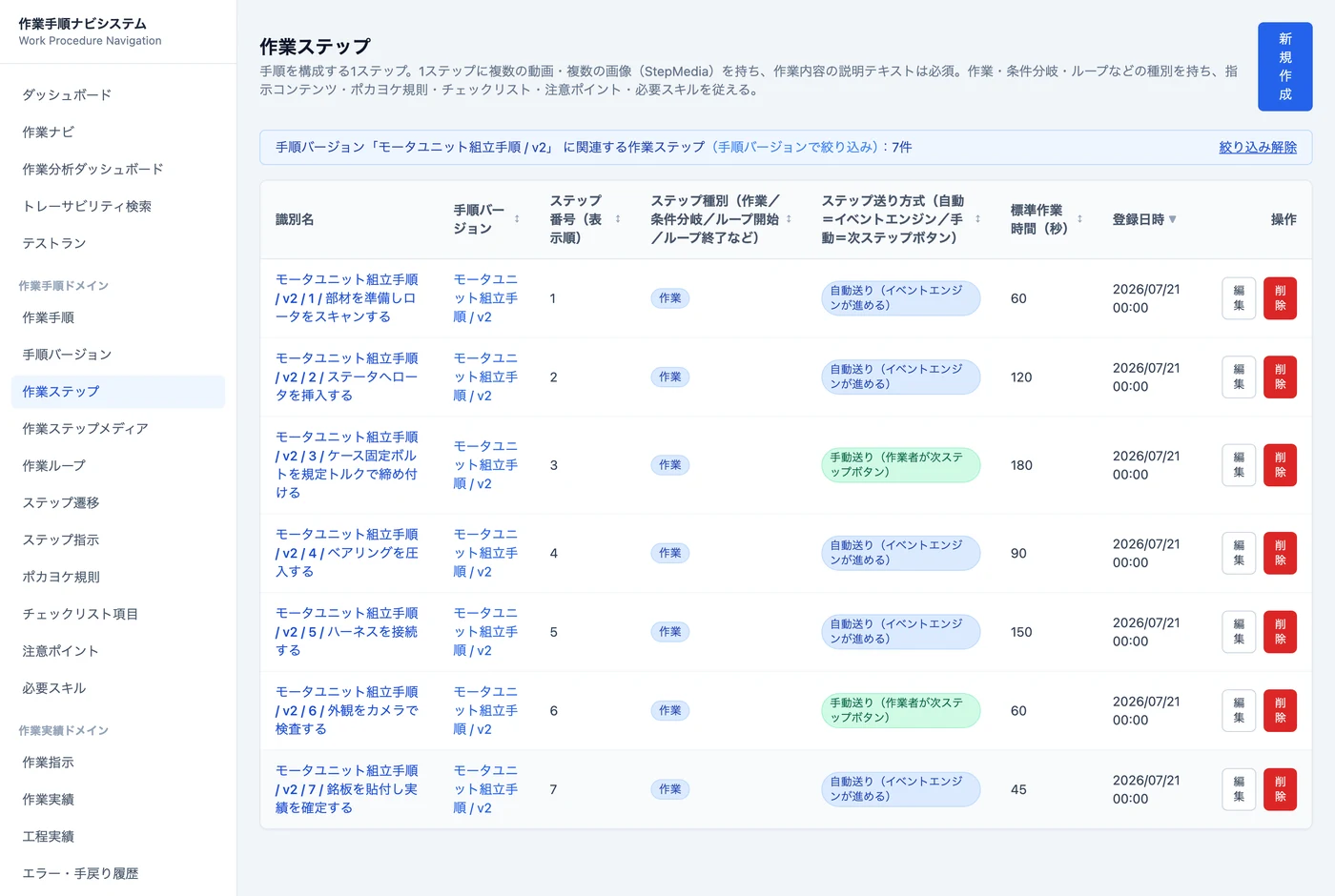The image size is (1335, 896).
Task: Select 工程実績 sidebar item
Action: [x=118, y=837]
